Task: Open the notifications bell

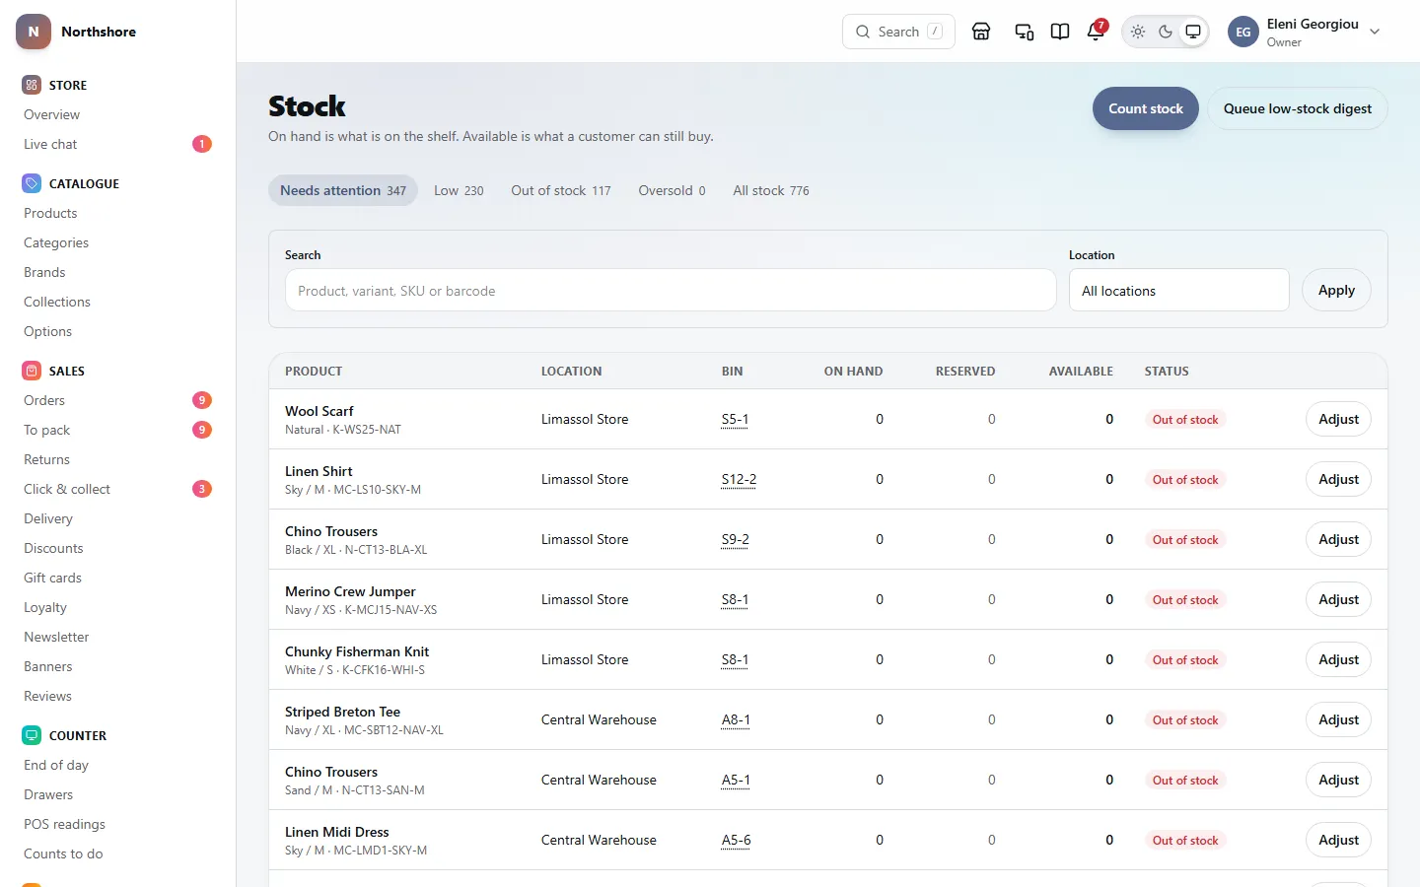Action: [1096, 32]
